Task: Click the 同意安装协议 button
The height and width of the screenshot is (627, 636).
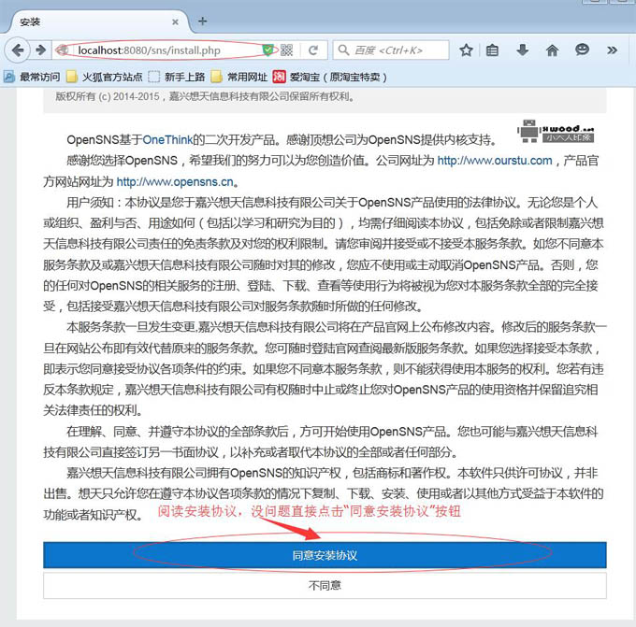Action: point(325,555)
